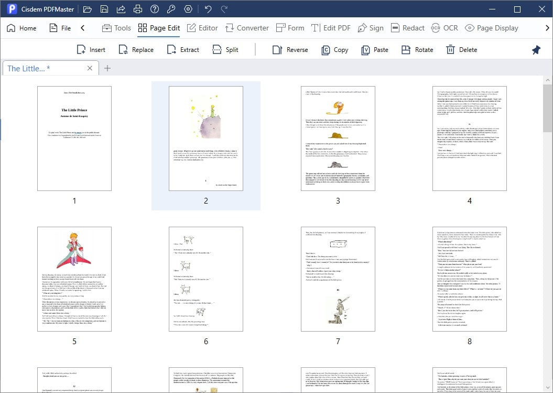Click the Cisdem PDFMaster app logo
The width and height of the screenshot is (553, 393).
pos(12,9)
